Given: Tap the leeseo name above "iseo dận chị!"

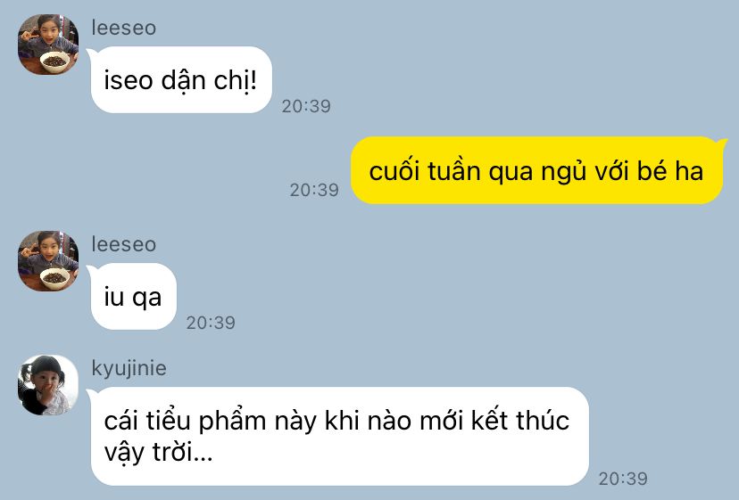Looking at the screenshot, I should coord(123,28).
